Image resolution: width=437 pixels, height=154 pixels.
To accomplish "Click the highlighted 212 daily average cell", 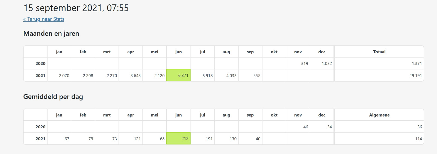I will (178, 138).
